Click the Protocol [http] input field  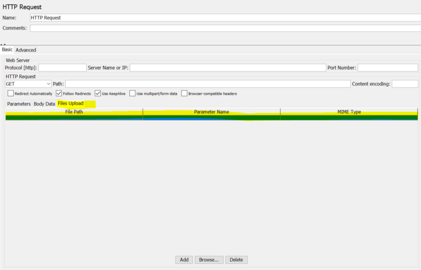tap(62, 68)
